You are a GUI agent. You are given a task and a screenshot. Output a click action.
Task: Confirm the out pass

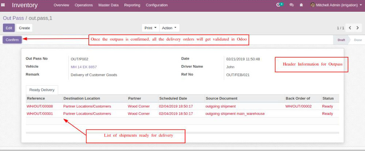12,40
